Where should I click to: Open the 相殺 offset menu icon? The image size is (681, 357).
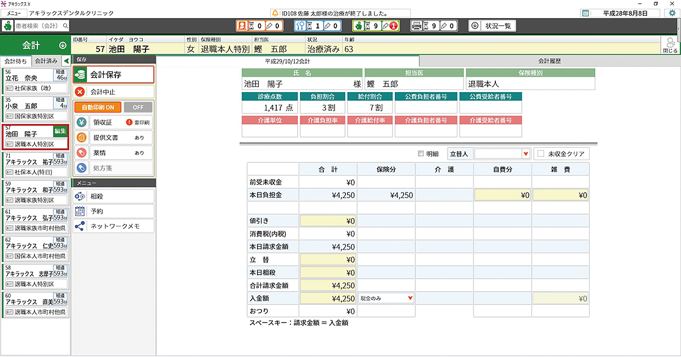click(x=80, y=196)
